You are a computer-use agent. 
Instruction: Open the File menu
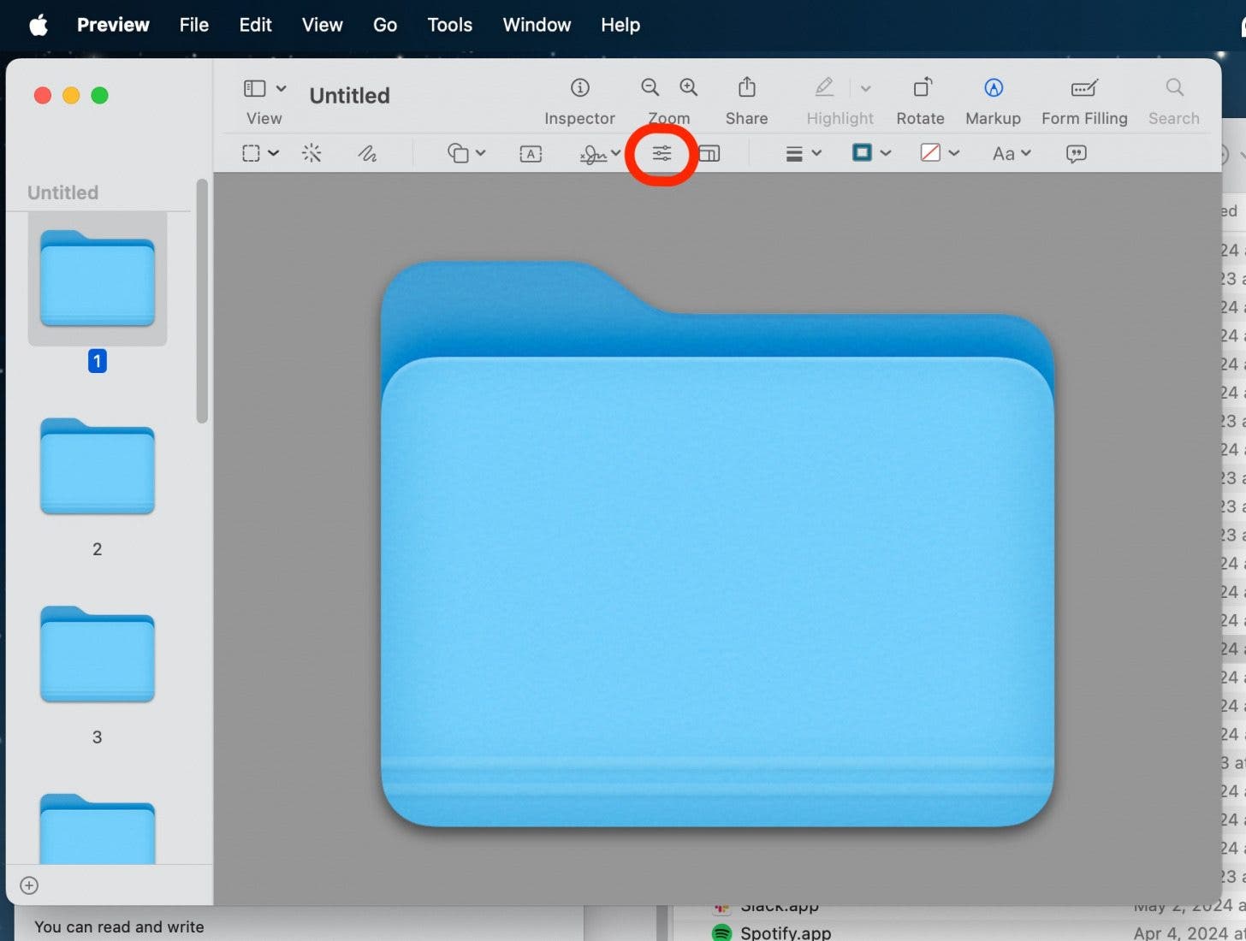coord(193,25)
